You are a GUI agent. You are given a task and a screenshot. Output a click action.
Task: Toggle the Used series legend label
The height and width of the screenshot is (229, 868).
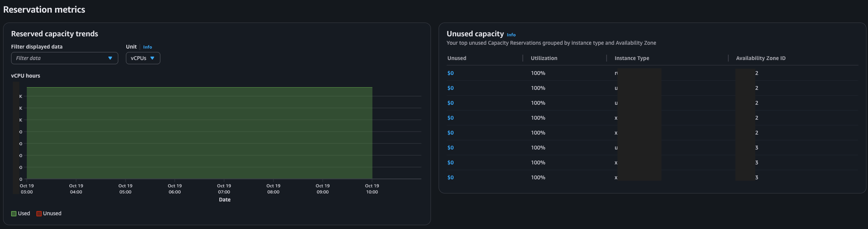point(24,213)
